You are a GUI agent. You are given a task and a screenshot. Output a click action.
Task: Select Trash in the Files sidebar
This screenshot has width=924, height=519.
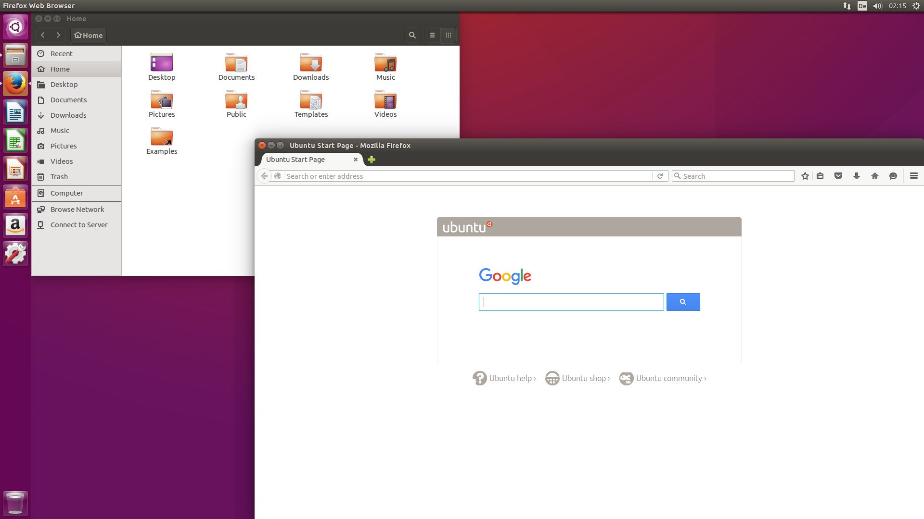tap(77, 177)
